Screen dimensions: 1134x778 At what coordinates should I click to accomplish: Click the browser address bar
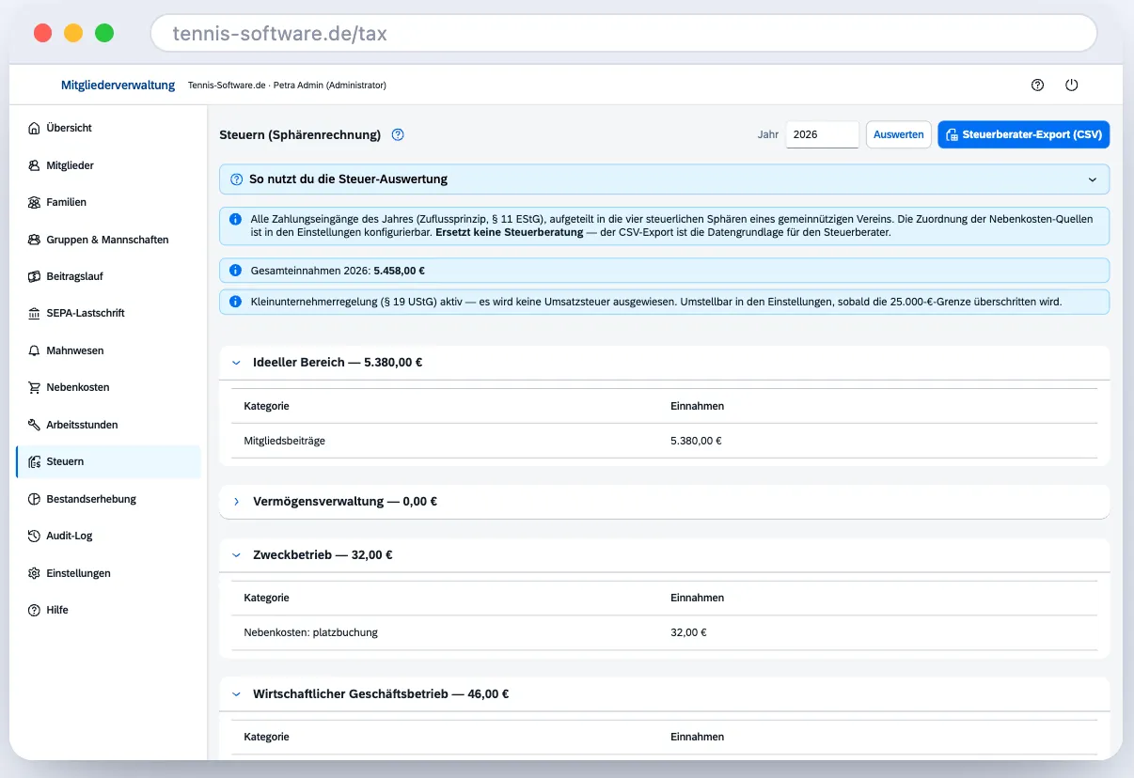[x=623, y=34]
